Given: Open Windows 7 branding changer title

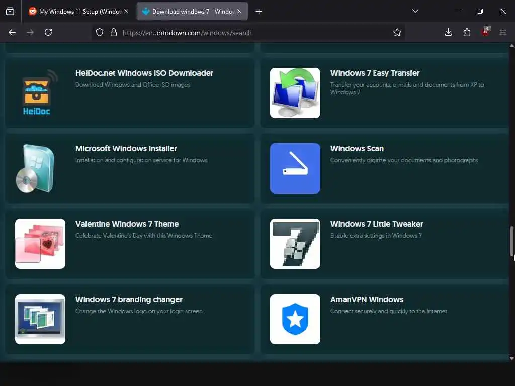Looking at the screenshot, I should (129, 300).
